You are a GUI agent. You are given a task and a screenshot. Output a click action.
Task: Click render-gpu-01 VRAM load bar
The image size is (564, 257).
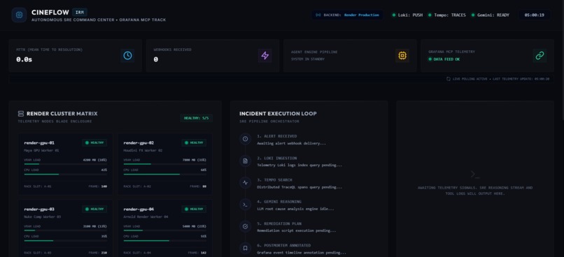(x=66, y=164)
